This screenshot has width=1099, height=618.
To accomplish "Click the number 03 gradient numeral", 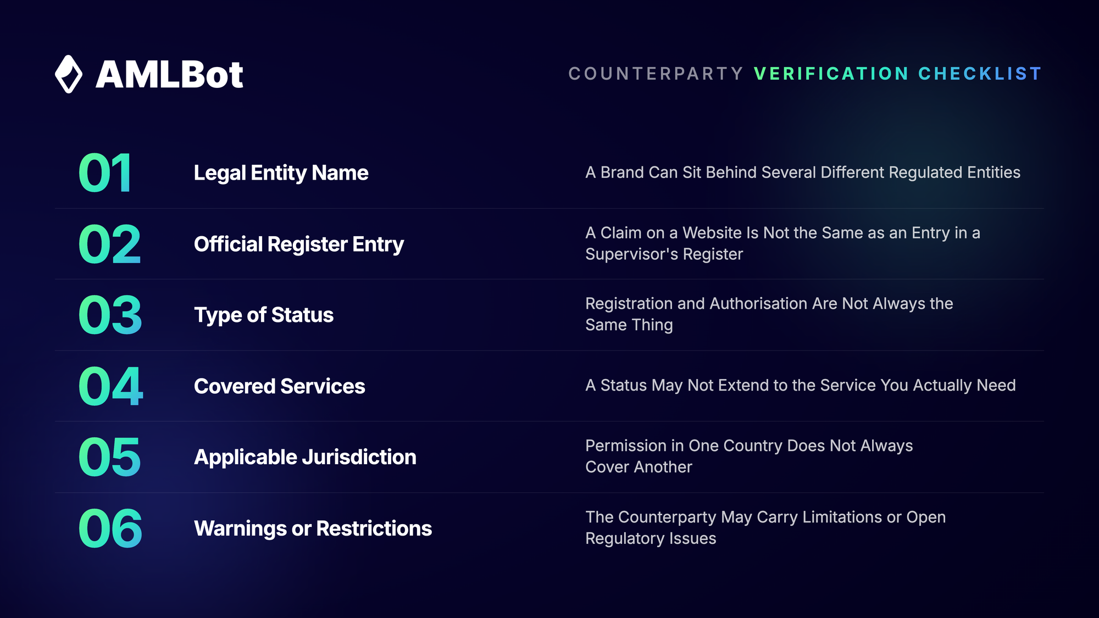I will 110,315.
